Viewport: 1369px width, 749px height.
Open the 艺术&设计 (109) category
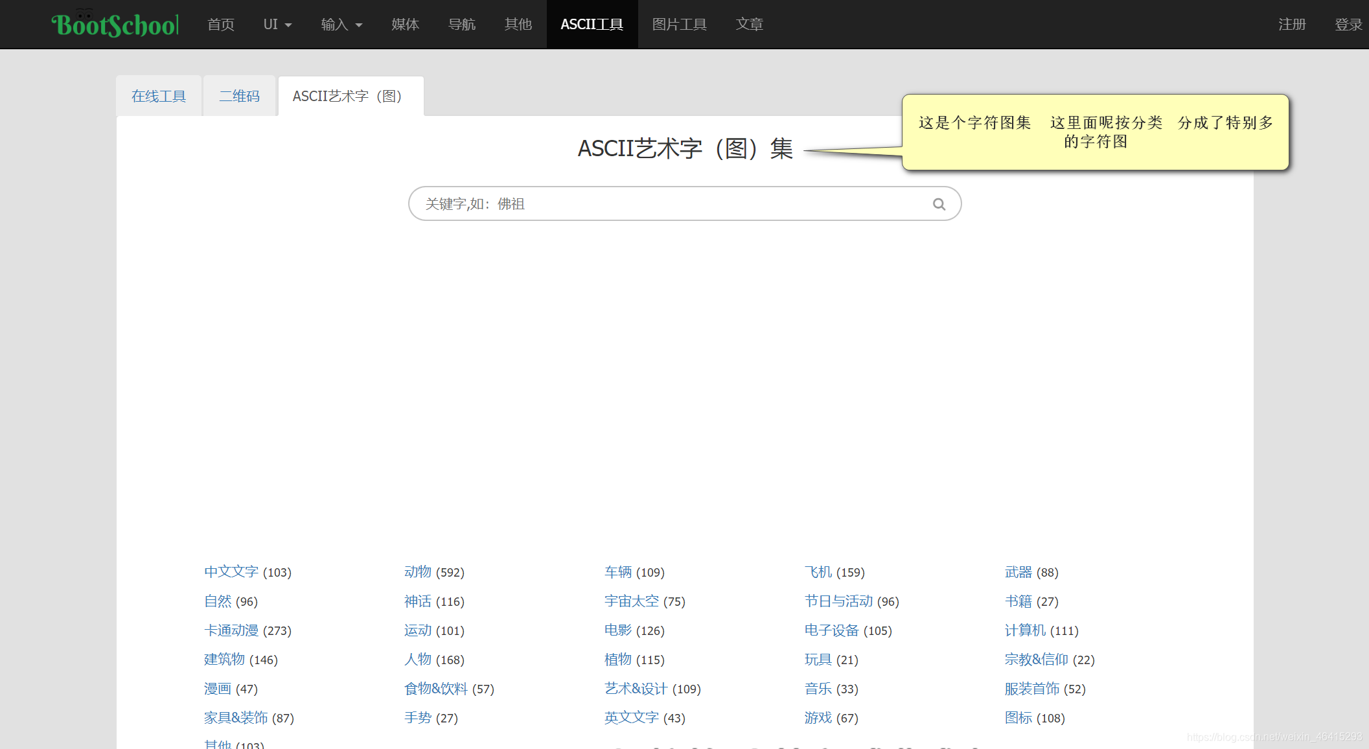[x=636, y=688]
